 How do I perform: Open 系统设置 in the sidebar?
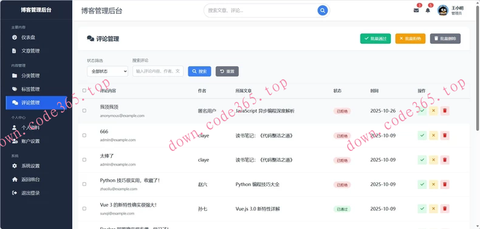tap(36, 166)
